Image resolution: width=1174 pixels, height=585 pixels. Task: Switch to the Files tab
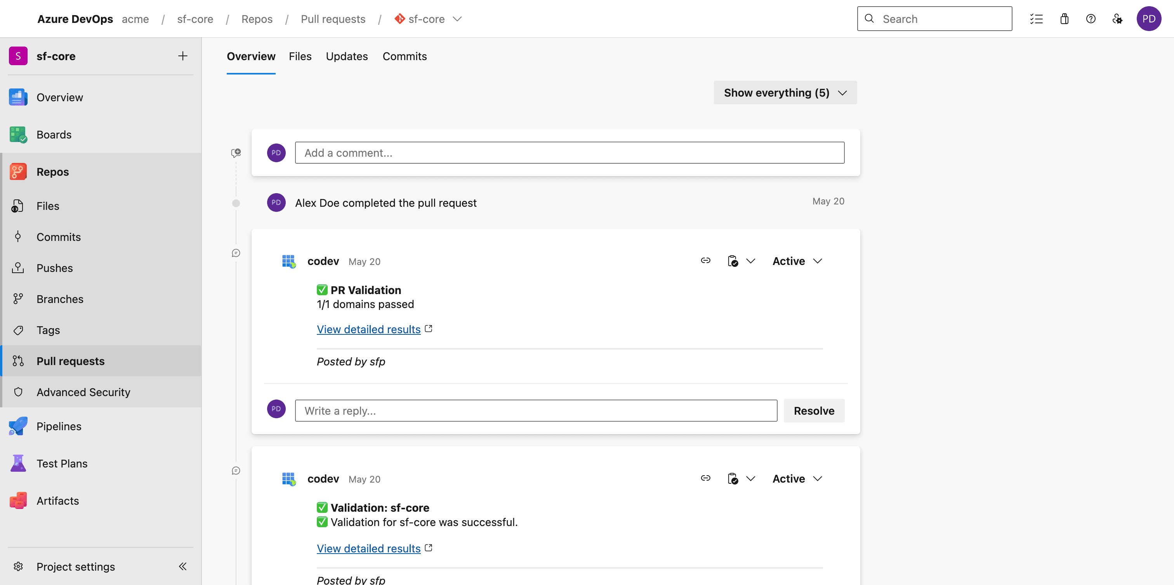pyautogui.click(x=300, y=56)
